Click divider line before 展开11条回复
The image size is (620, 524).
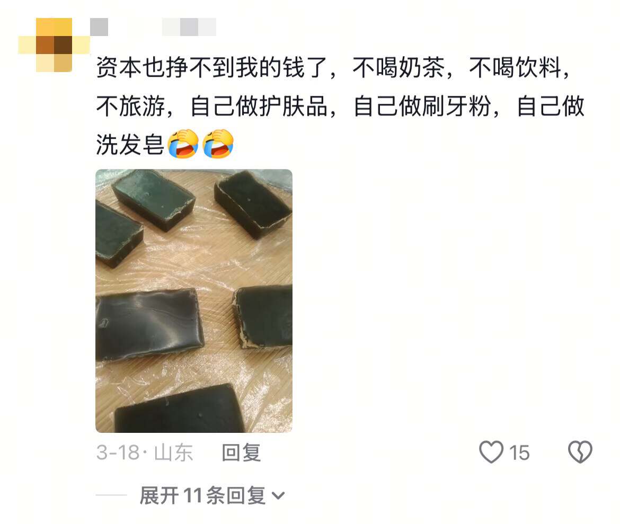[111, 495]
